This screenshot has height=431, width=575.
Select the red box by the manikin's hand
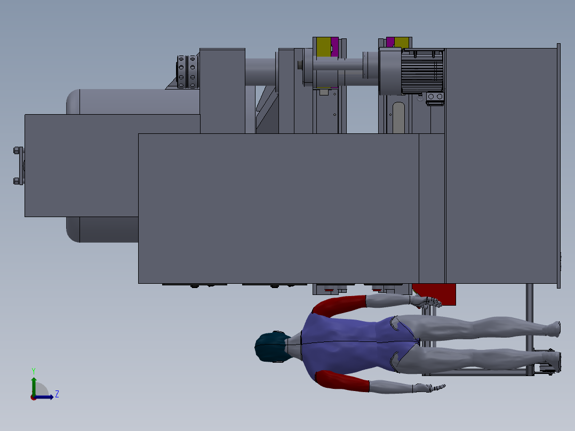pyautogui.click(x=440, y=294)
